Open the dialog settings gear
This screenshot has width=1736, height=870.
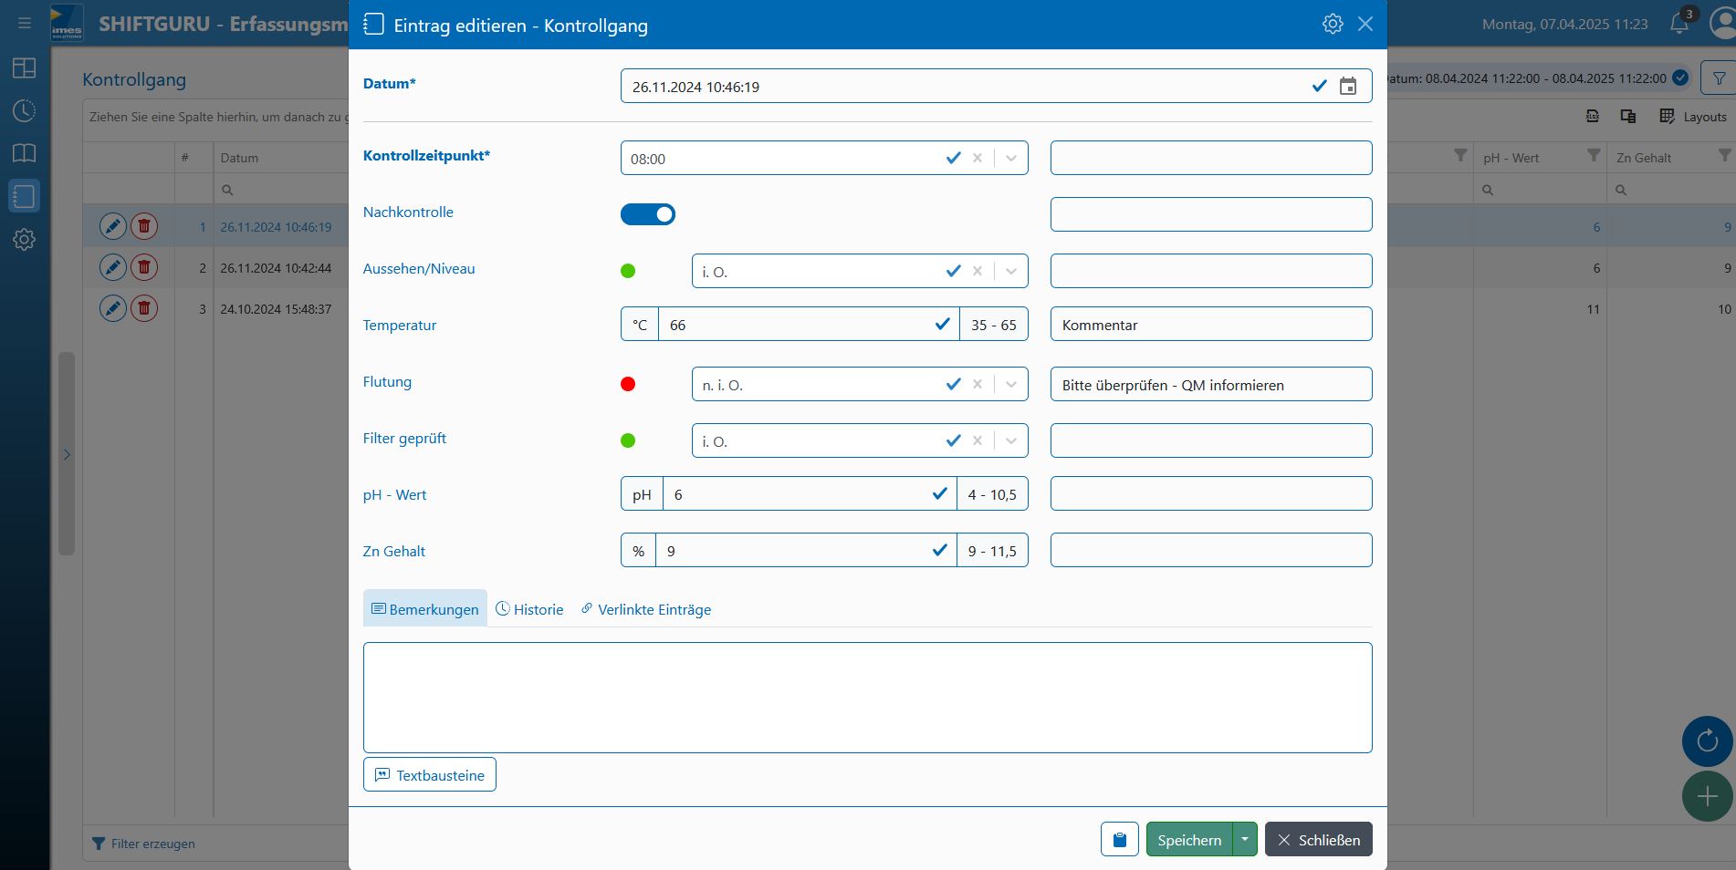coord(1333,24)
